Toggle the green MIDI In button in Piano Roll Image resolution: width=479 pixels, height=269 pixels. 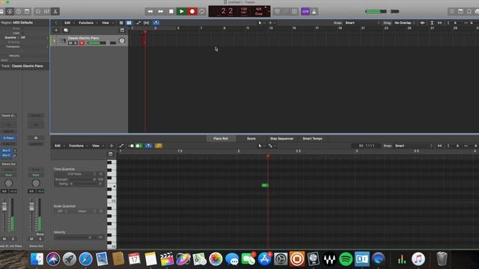coord(138,146)
